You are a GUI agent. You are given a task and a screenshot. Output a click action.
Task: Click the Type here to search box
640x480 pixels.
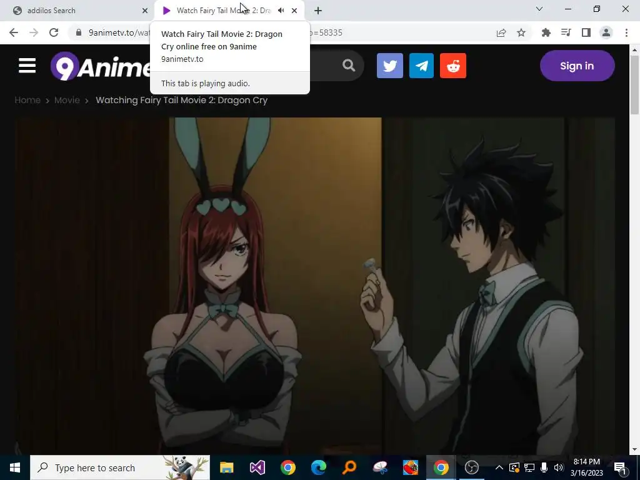(120, 467)
